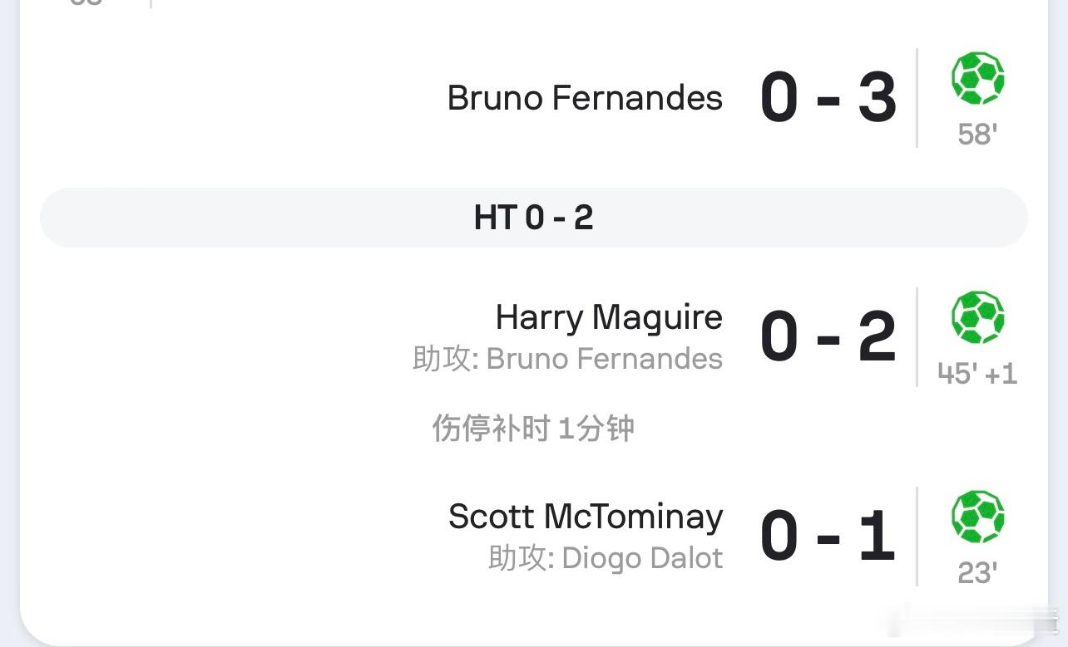
Task: Open the assist name Bruno Fernandes under Maguire
Action: (604, 359)
